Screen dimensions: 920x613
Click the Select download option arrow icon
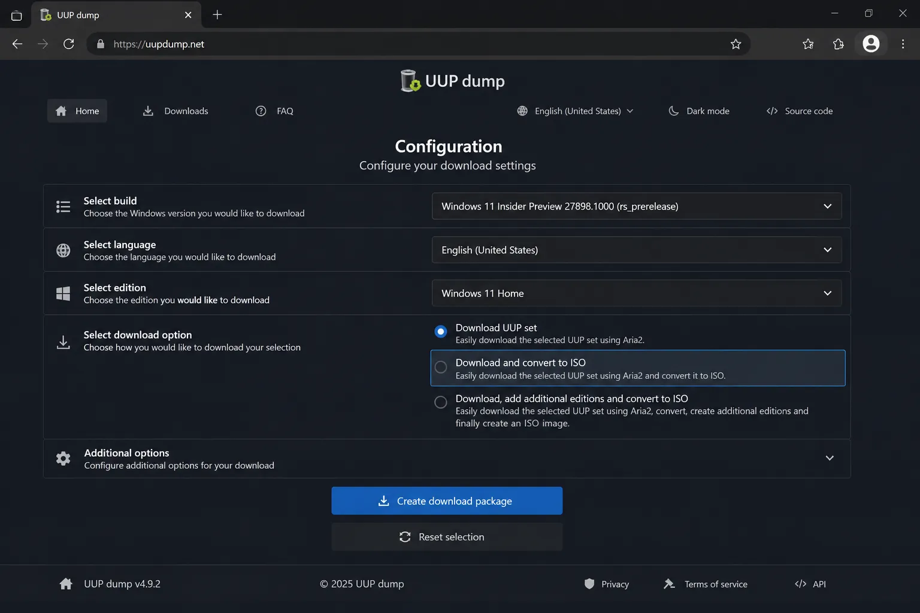click(x=63, y=342)
